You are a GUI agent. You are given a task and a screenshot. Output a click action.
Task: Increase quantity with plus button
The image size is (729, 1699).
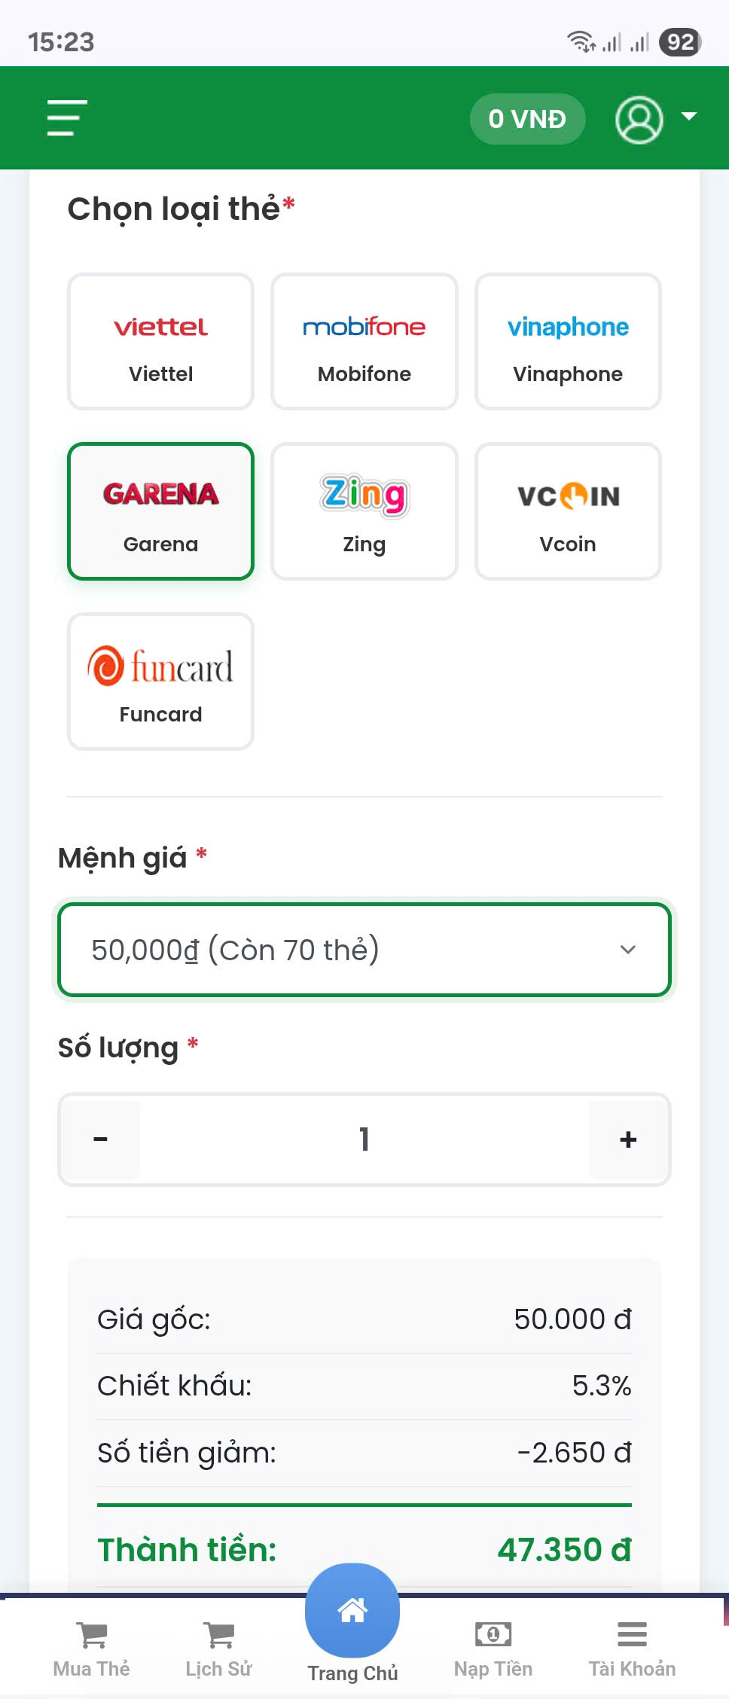[x=628, y=1139]
